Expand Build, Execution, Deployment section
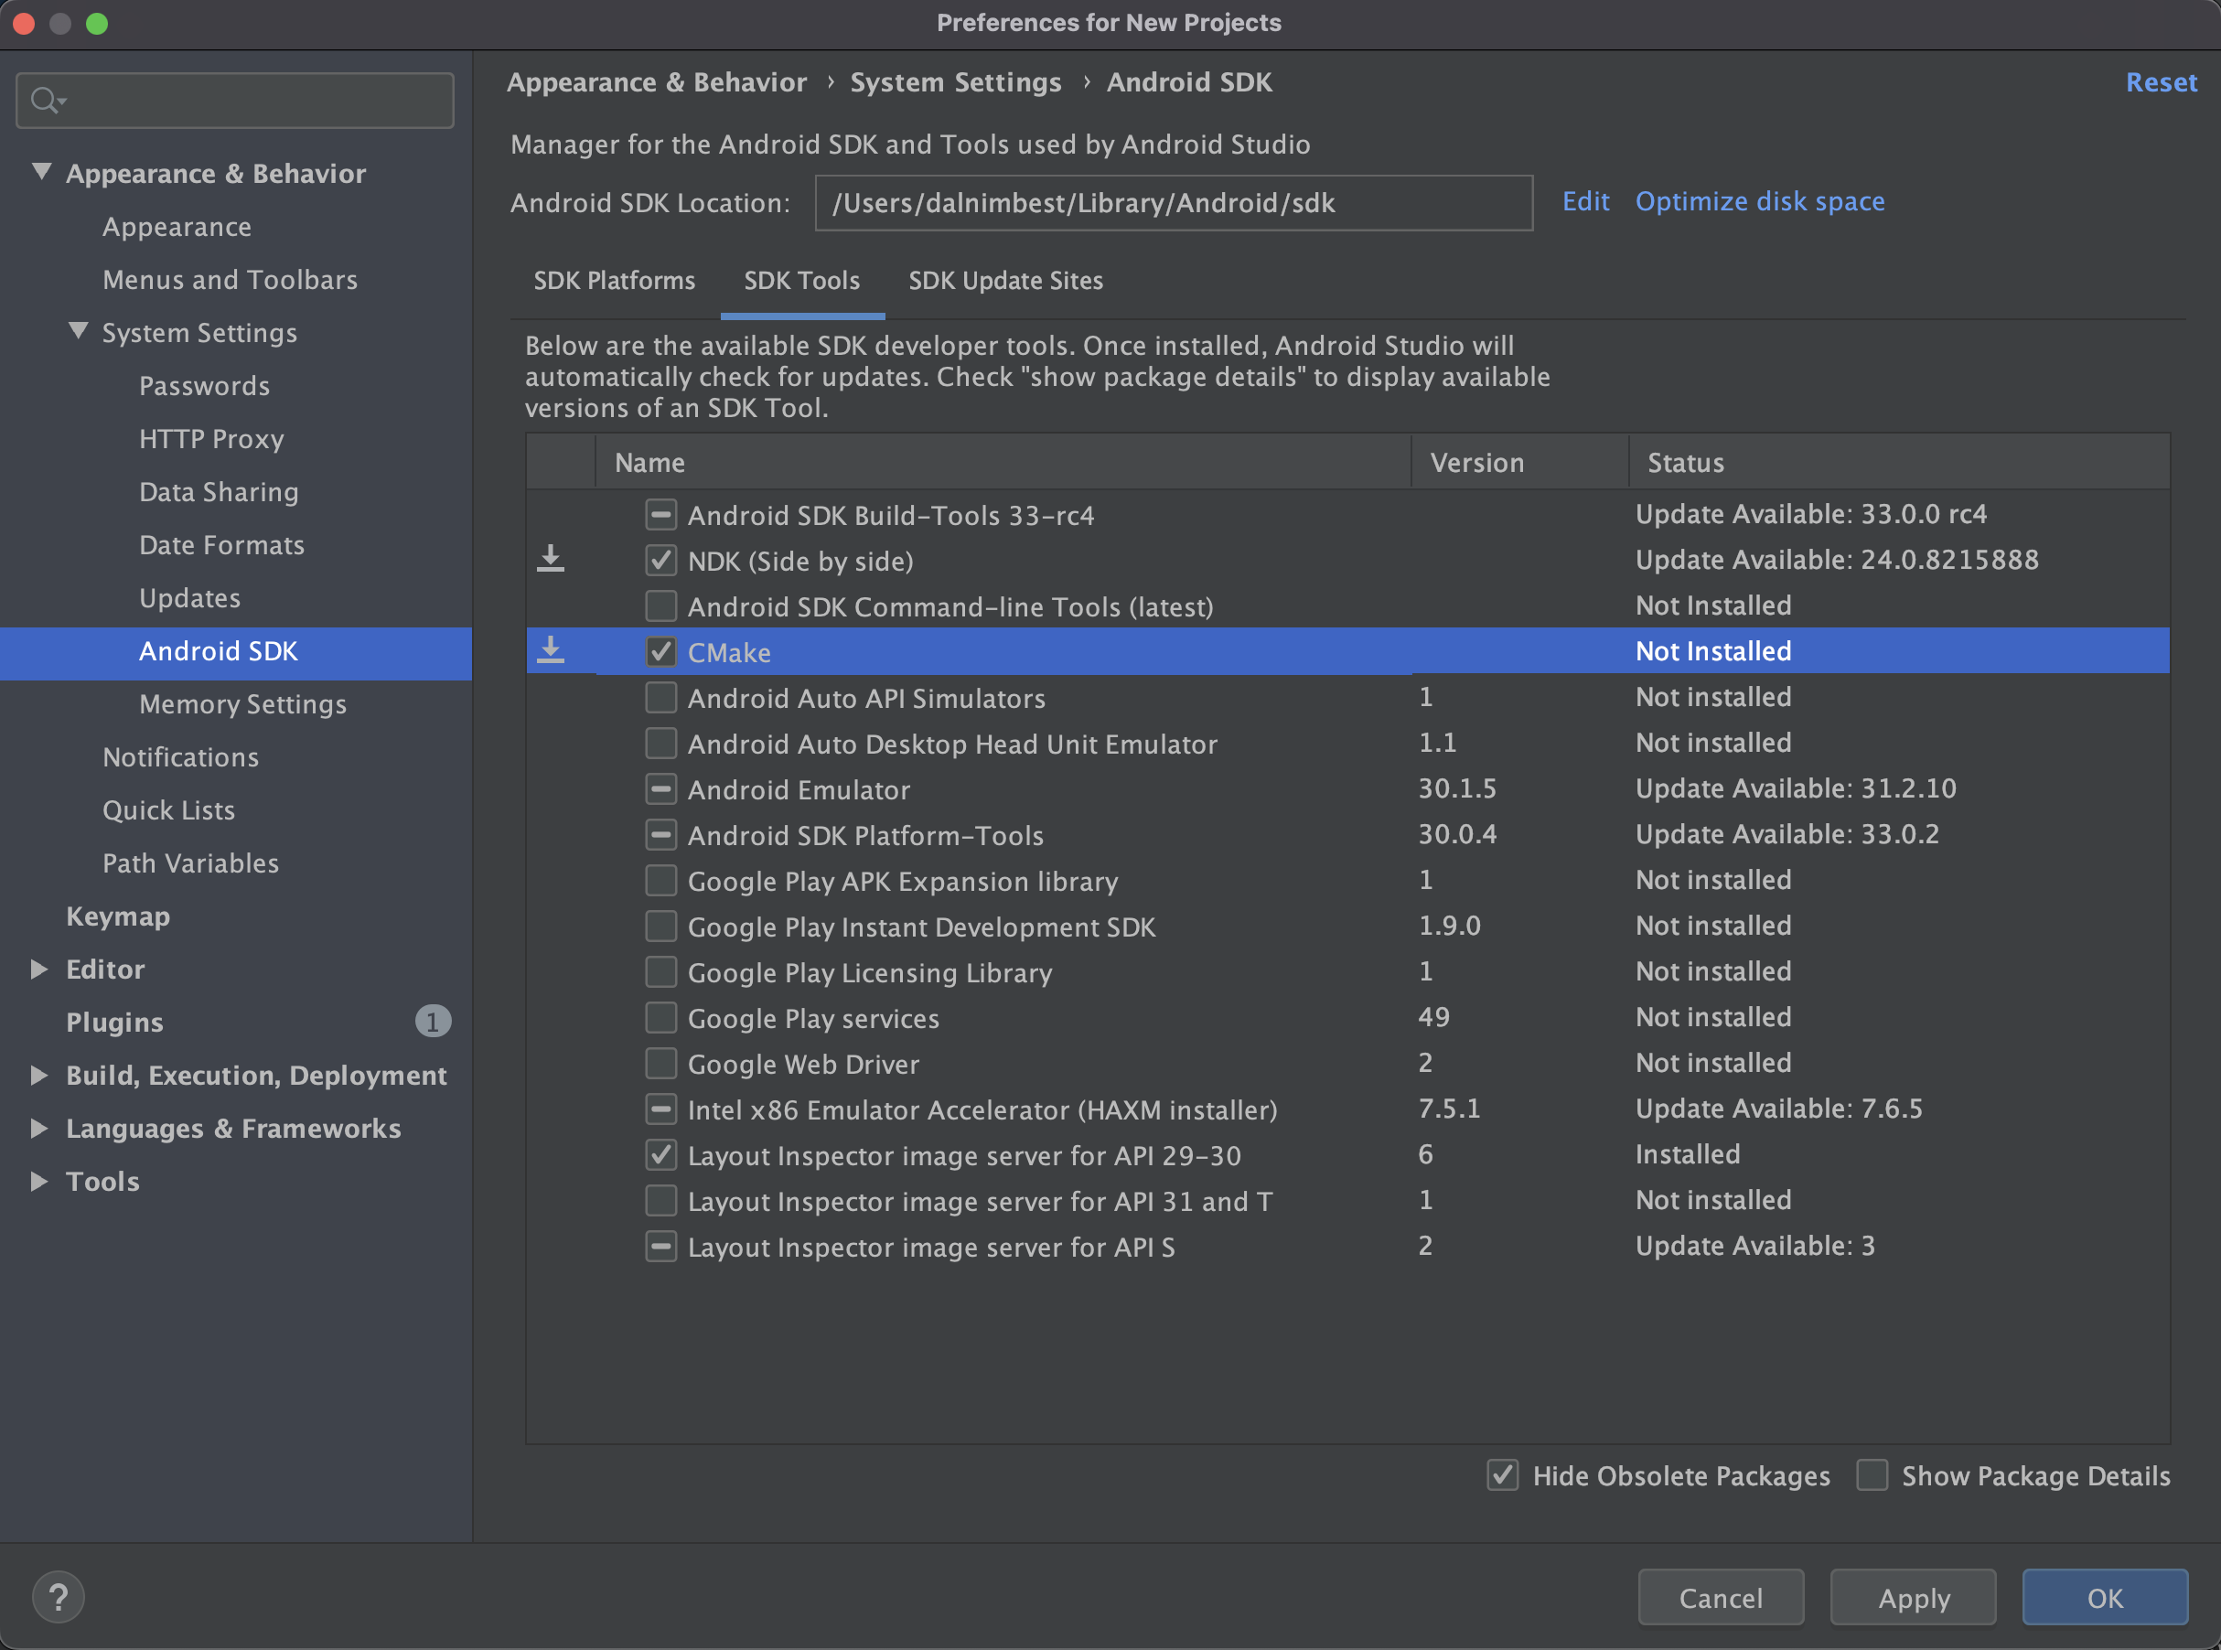Viewport: 2221px width, 1650px height. (39, 1075)
